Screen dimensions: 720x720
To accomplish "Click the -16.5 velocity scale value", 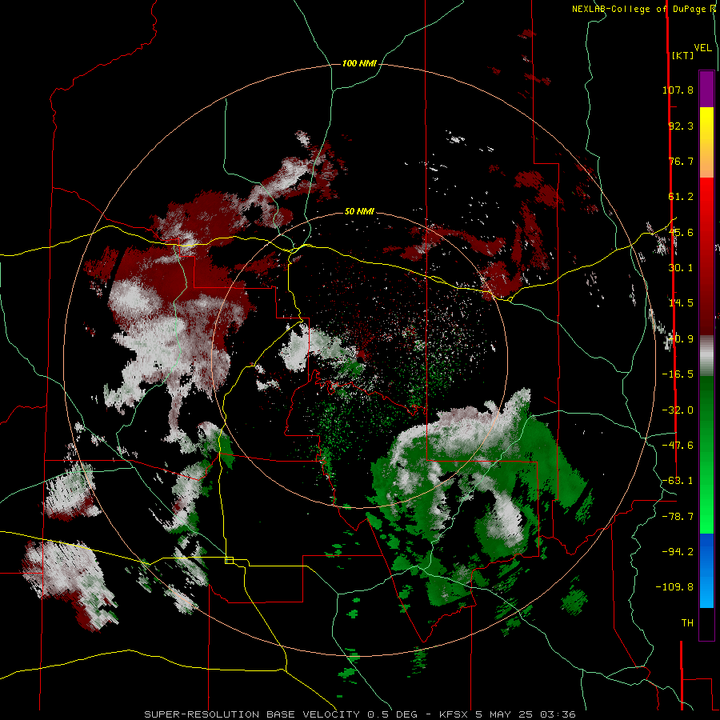I will (x=678, y=374).
